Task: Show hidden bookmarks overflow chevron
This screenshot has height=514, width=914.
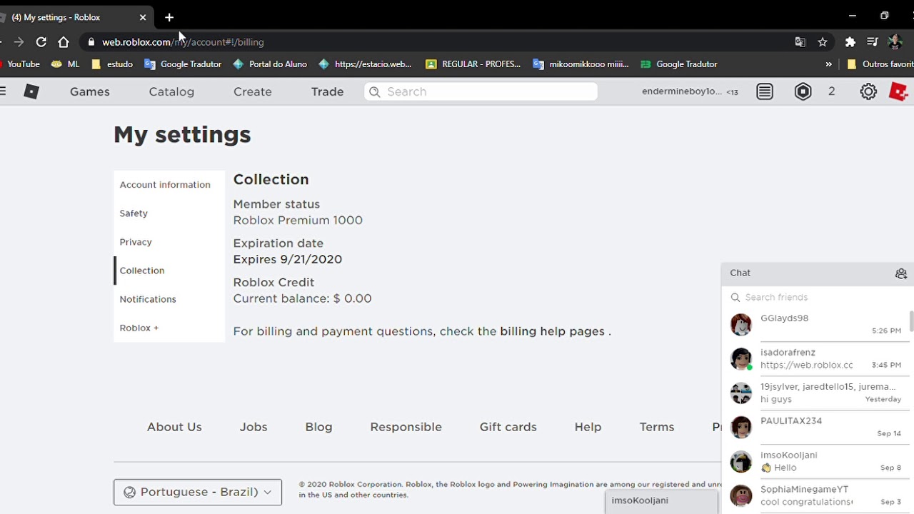Action: click(828, 64)
